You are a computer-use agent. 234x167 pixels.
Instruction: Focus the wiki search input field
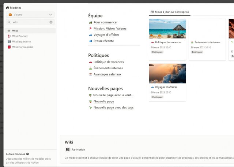tap(30, 22)
